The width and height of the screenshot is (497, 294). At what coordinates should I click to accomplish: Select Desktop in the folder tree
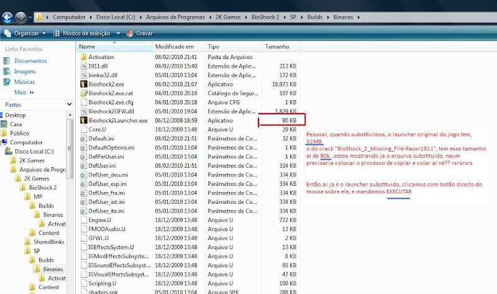coord(15,115)
